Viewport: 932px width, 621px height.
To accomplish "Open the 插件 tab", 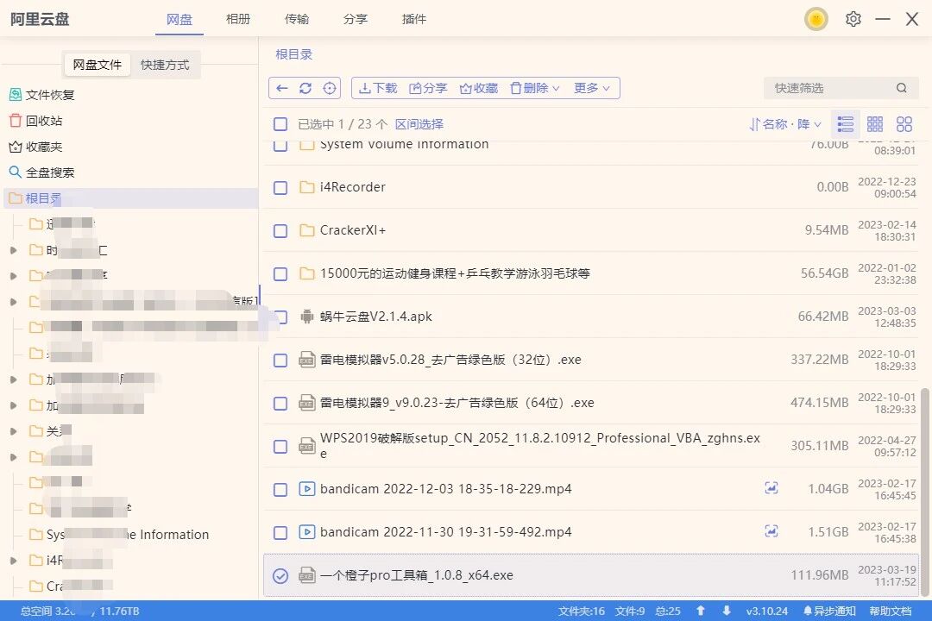I will click(x=413, y=19).
